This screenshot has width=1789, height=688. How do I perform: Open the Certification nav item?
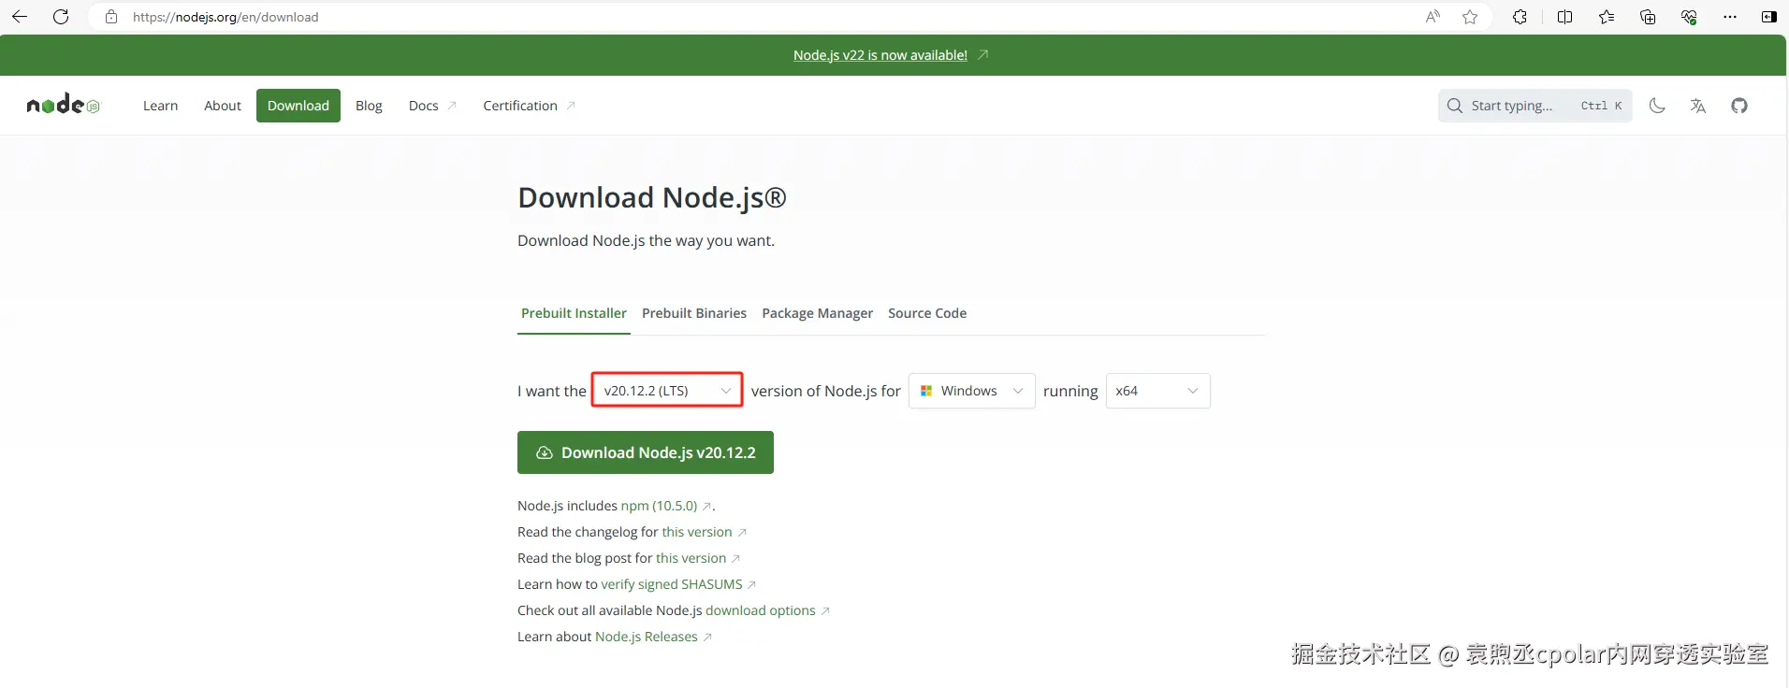pos(529,106)
